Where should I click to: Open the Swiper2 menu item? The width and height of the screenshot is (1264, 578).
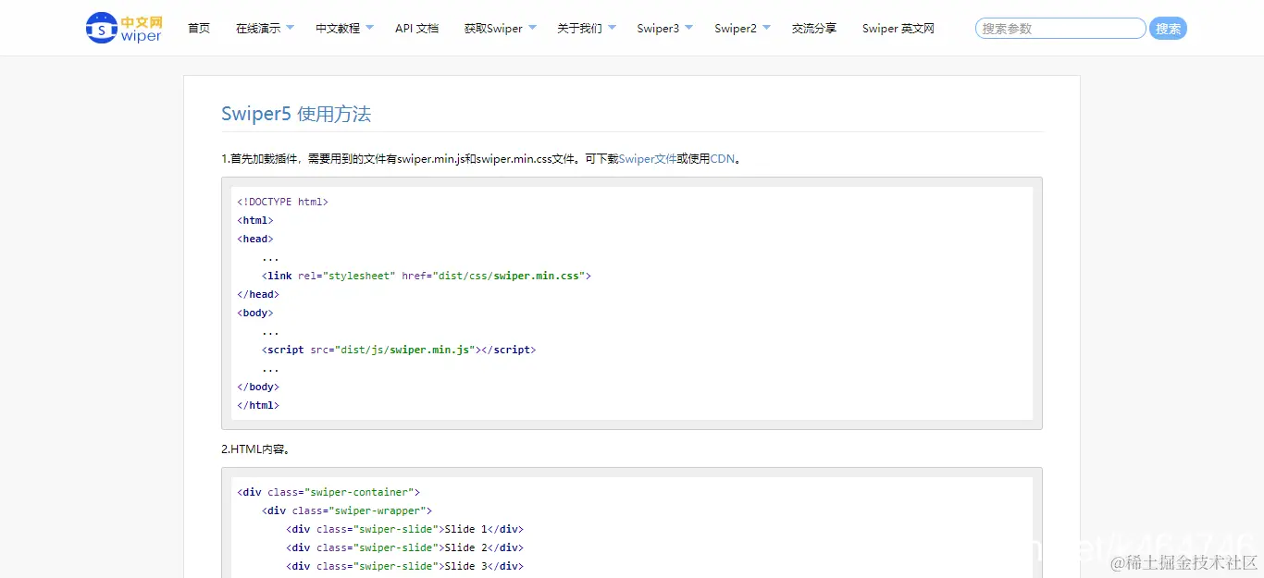(736, 29)
